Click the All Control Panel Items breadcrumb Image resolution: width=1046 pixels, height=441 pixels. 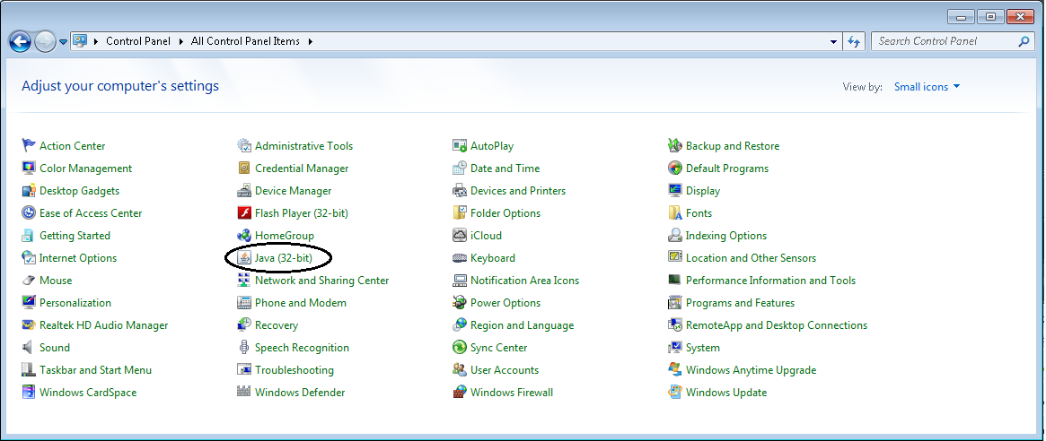(x=245, y=41)
